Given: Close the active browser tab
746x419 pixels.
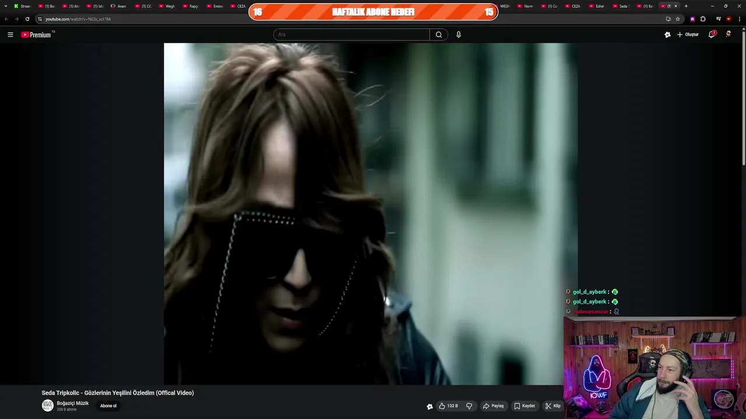Looking at the screenshot, I should [675, 6].
